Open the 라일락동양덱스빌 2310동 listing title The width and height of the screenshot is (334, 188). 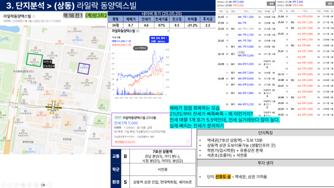pyautogui.click(x=139, y=118)
